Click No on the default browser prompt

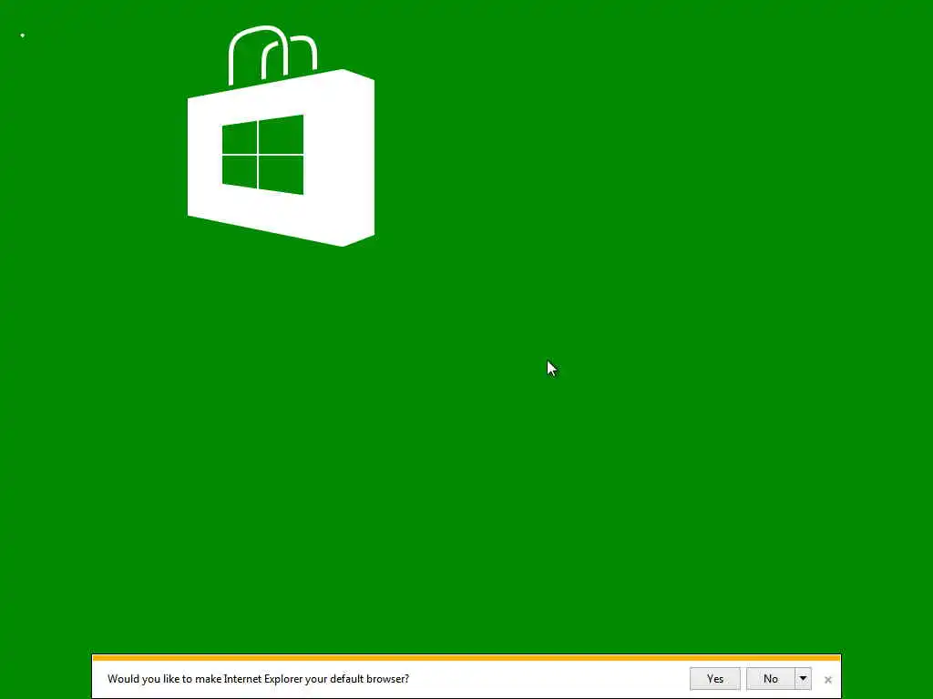(771, 679)
